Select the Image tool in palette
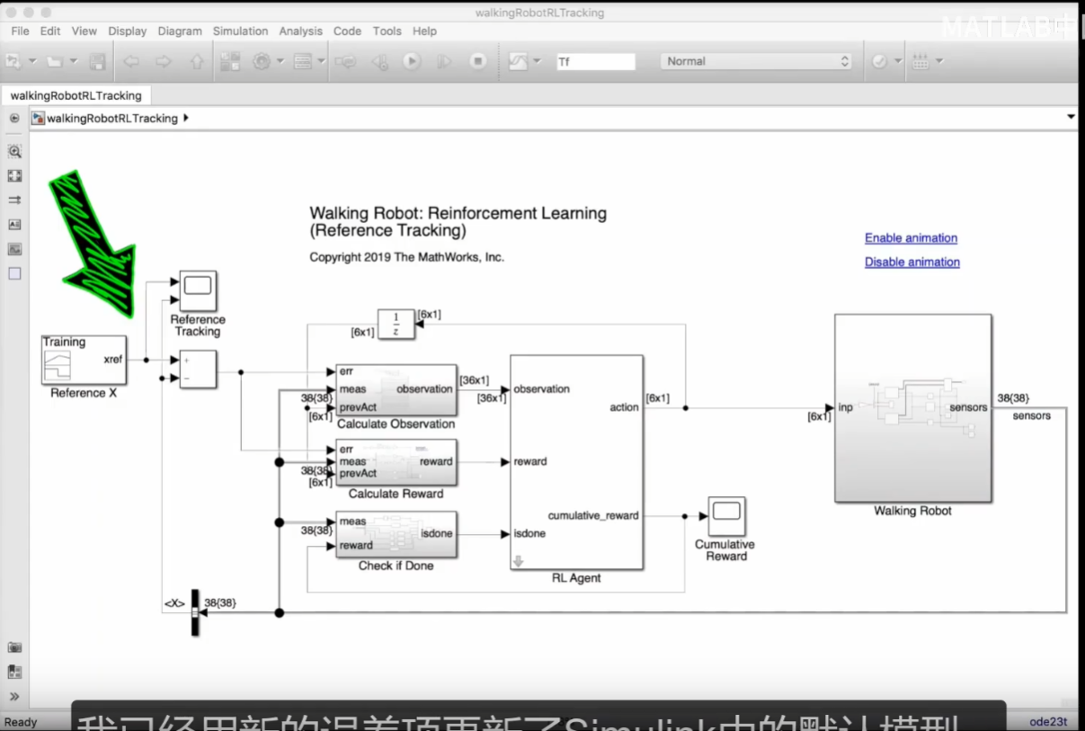This screenshot has width=1085, height=731. 14,249
